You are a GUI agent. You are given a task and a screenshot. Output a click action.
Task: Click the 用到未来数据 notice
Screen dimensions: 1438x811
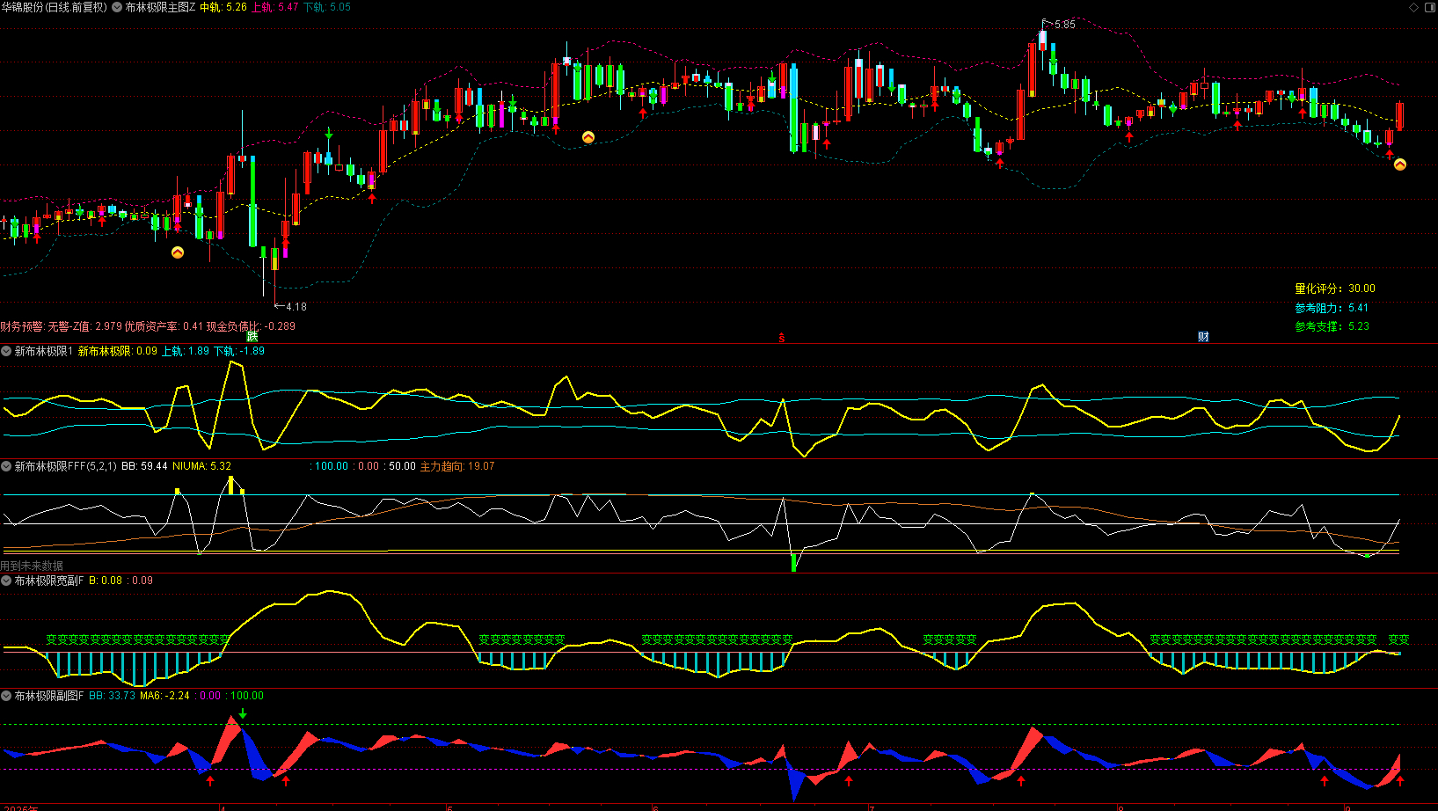(x=32, y=566)
